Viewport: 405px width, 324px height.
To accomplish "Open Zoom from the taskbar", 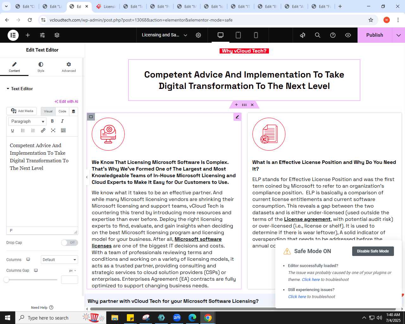I will pos(177,318).
